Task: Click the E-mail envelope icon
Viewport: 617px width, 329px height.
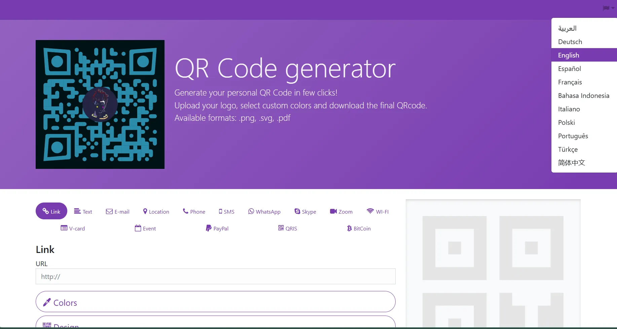Action: pos(109,211)
